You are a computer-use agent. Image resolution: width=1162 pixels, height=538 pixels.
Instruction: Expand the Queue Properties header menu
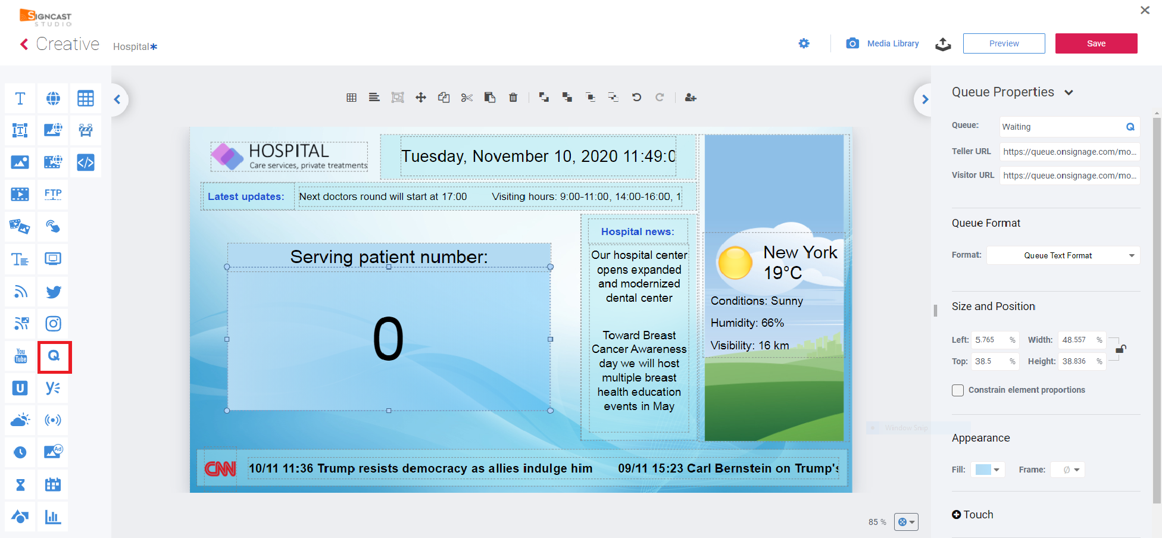[x=1069, y=93]
